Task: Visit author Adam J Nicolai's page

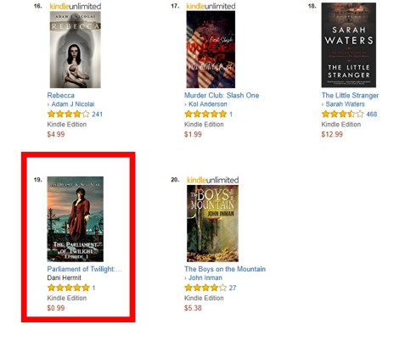Action: pos(73,104)
